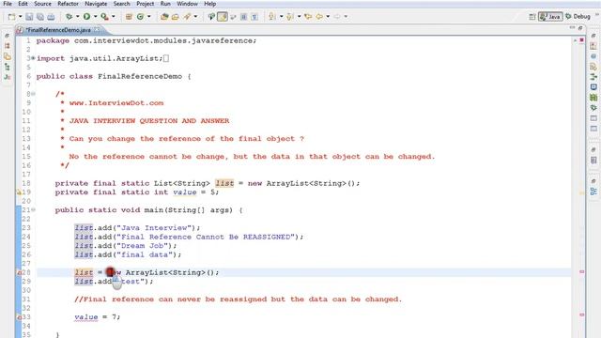Click the Previous Annotation arrow icon
This screenshot has width=601, height=338.
[x=290, y=17]
